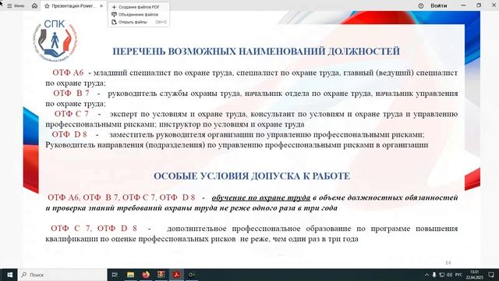Click the red label ОТФ C 7 before 'эксперт'
The width and height of the screenshot is (499, 281).
pyautogui.click(x=71, y=114)
